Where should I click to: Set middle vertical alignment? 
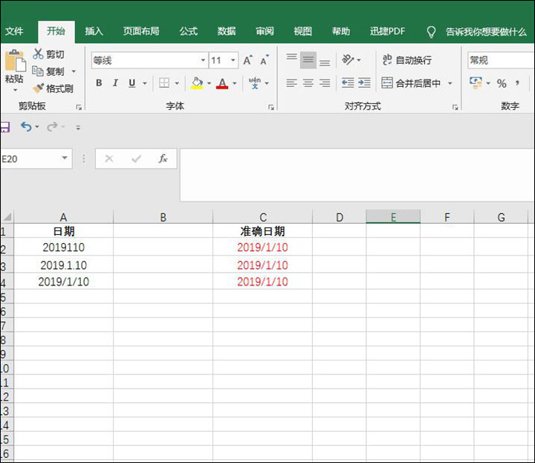(x=308, y=60)
